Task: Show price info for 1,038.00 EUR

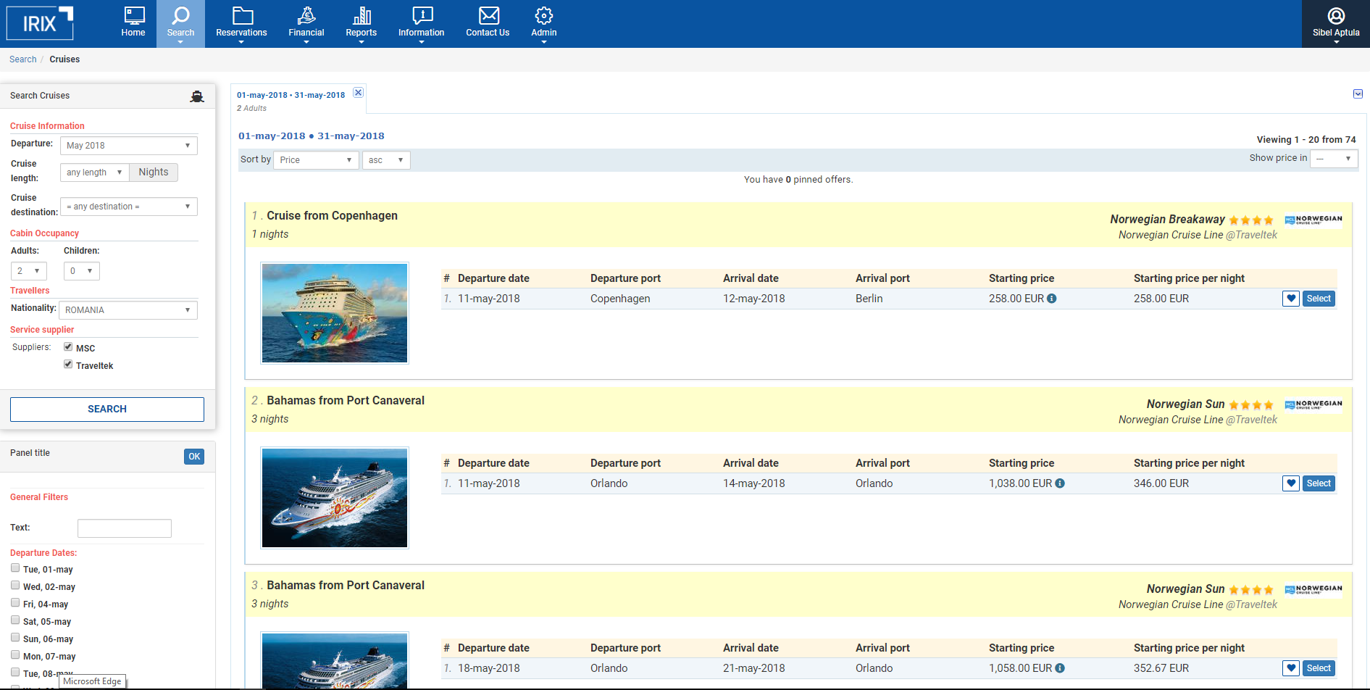Action: [x=1060, y=483]
